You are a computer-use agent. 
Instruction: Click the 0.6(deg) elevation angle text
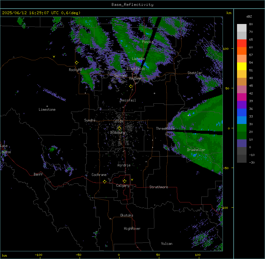[x=71, y=13]
